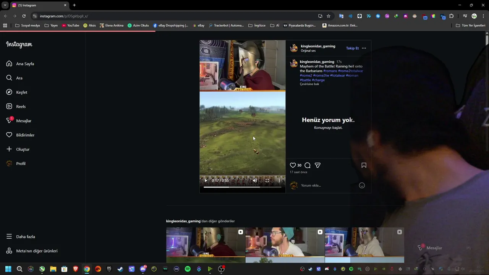Click the Yorum ekle comment field
Image resolution: width=489 pixels, height=275 pixels.
coord(329,186)
